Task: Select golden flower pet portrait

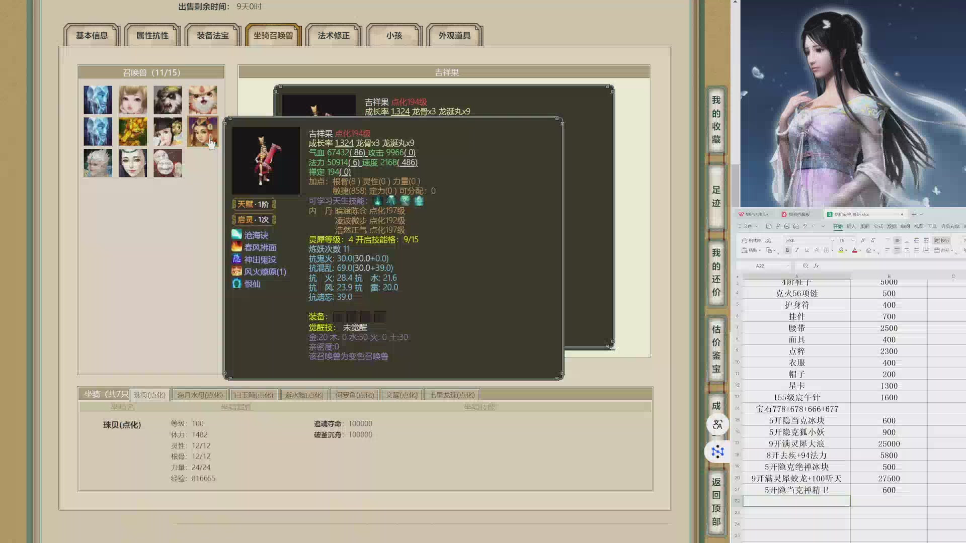Action: coord(133,131)
